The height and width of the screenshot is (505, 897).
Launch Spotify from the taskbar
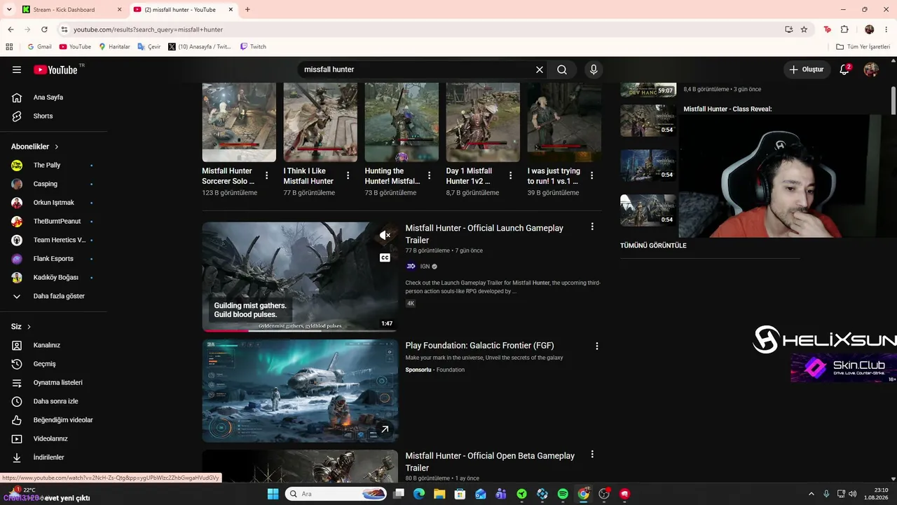(x=563, y=494)
